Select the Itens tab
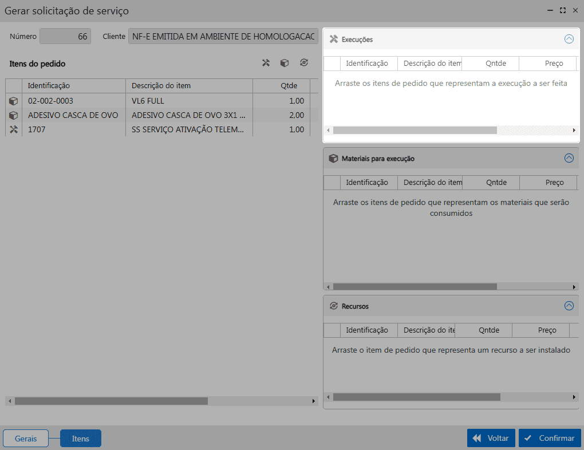Image resolution: width=584 pixels, height=450 pixels. 81,439
